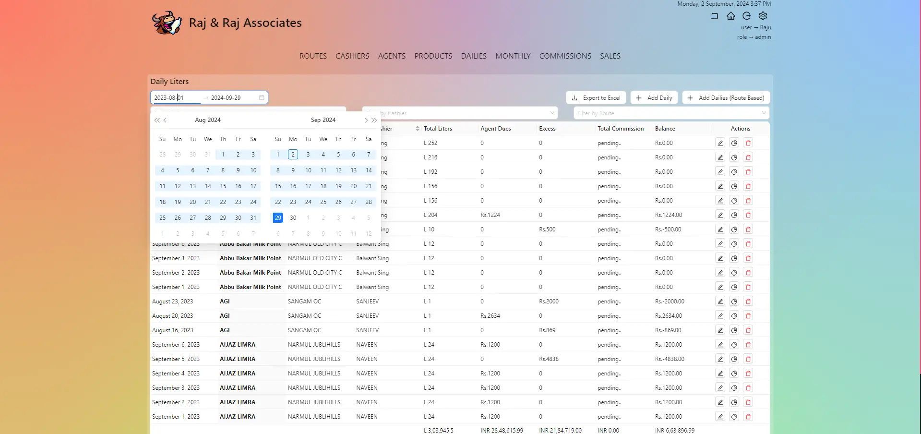Open the ROUTES menu

pyautogui.click(x=313, y=56)
